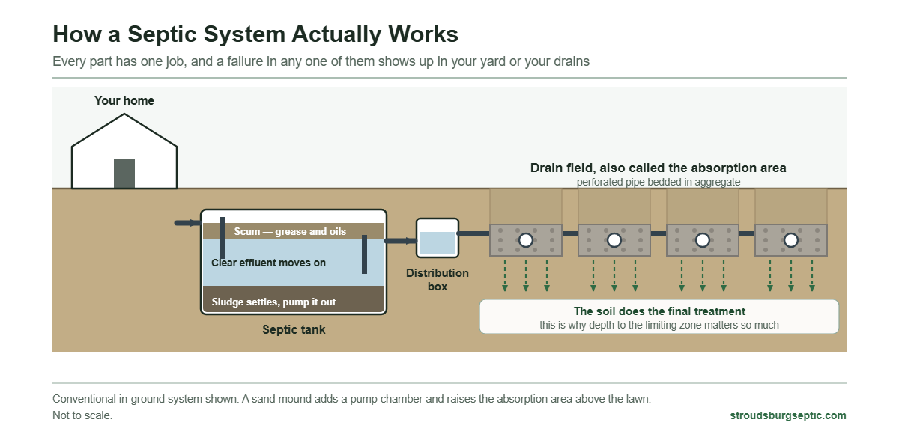
Task: Click the 'Not to scale.' note
Action: (82, 415)
